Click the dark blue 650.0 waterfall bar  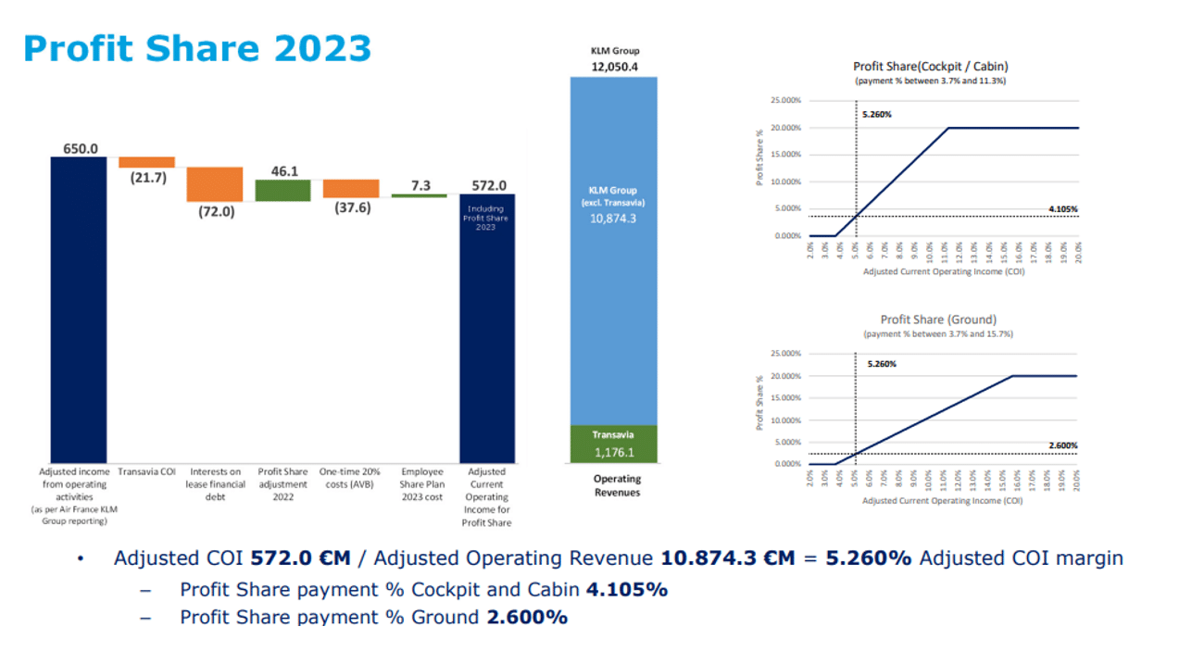pos(80,309)
